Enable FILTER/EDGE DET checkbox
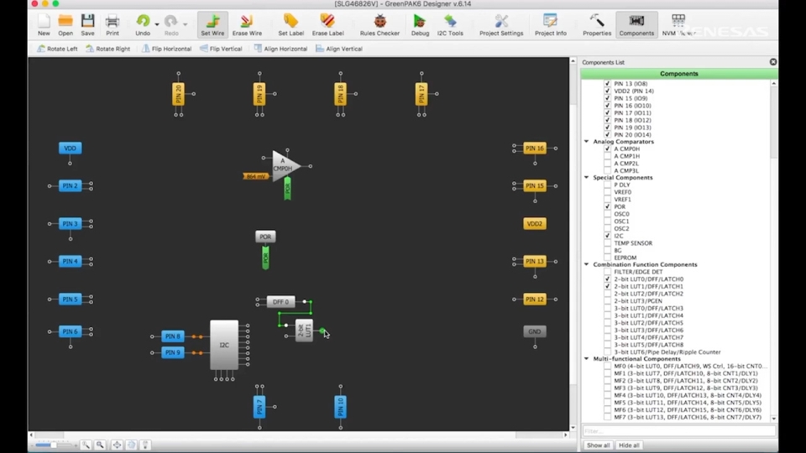806x453 pixels. [608, 272]
